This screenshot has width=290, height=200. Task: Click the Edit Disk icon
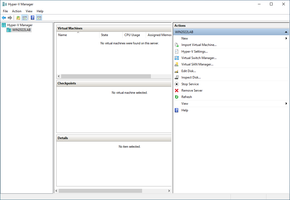[x=177, y=71]
